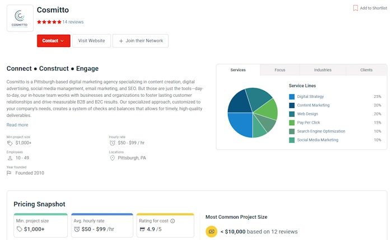Click the Digital Strategy legend label

click(x=310, y=97)
